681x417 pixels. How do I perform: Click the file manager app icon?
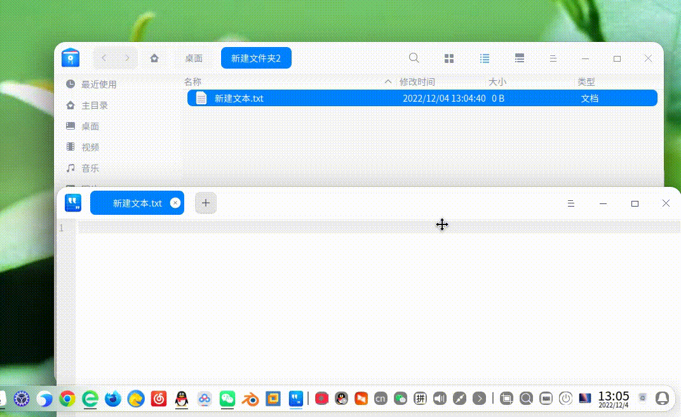[x=71, y=58]
